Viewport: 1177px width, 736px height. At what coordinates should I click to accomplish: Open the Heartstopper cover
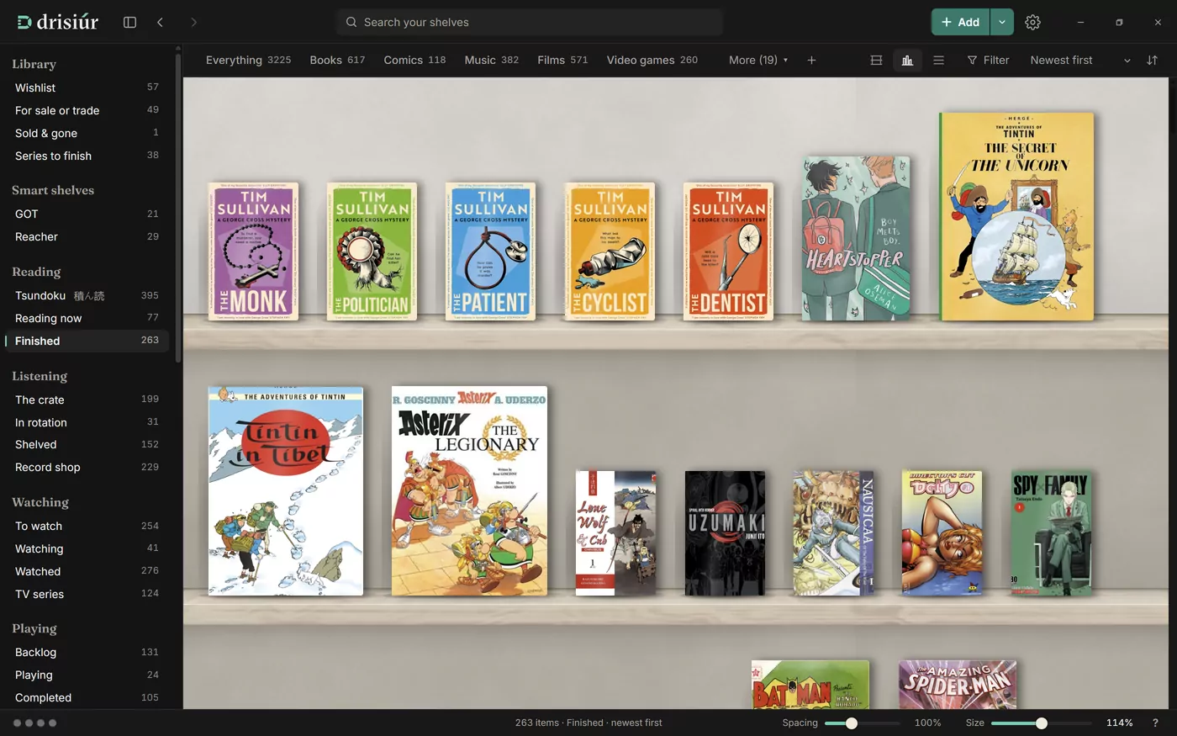pyautogui.click(x=856, y=238)
